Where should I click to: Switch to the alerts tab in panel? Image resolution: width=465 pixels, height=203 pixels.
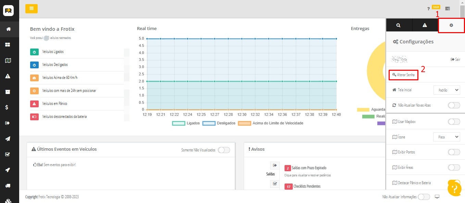pyautogui.click(x=425, y=25)
